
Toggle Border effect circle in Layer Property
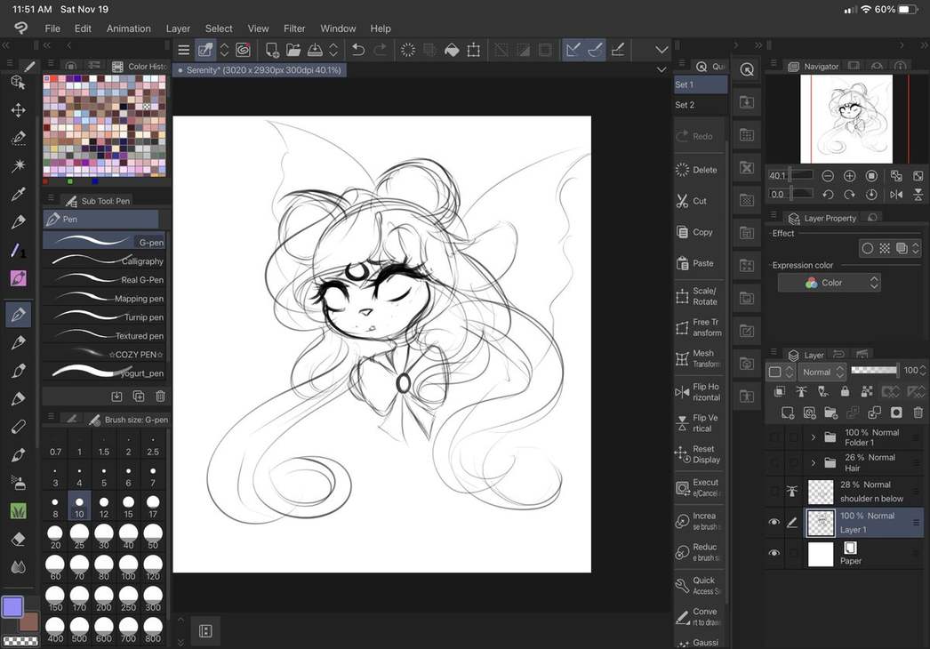click(x=867, y=249)
